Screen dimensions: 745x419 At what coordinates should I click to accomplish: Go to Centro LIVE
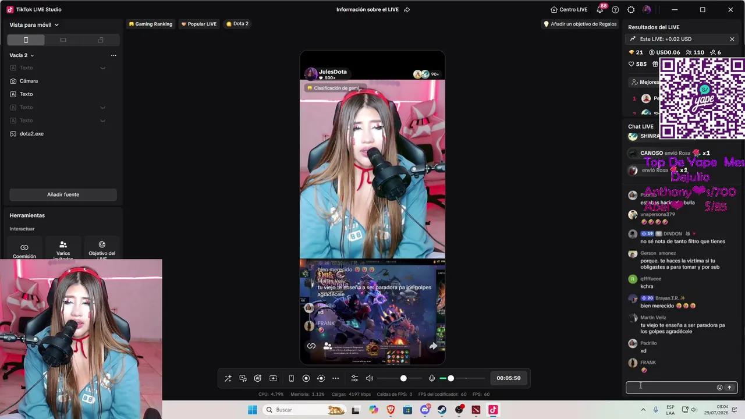tap(569, 9)
